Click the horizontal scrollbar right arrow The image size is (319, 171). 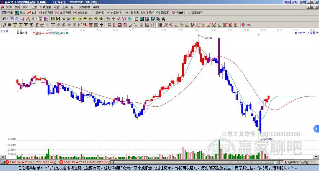pos(278,162)
